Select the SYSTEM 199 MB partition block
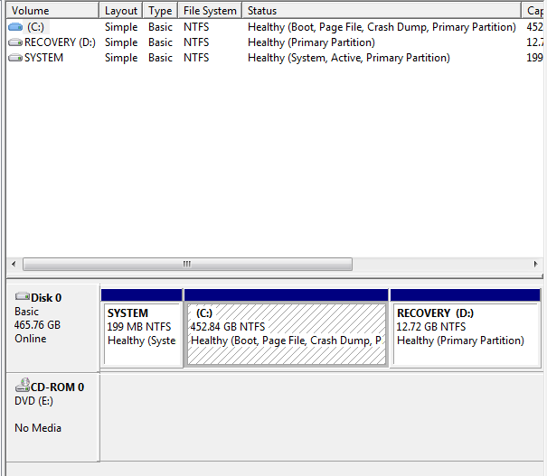 tap(142, 328)
